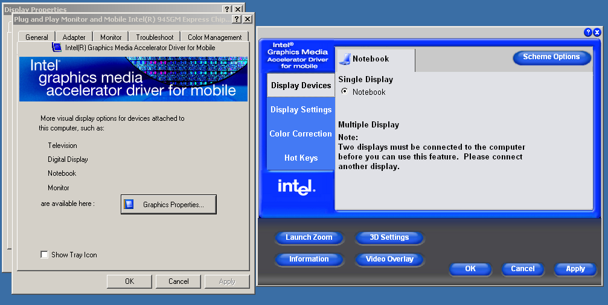Open 3D Settings
Viewport: 608px width, 305px height.
pos(389,237)
